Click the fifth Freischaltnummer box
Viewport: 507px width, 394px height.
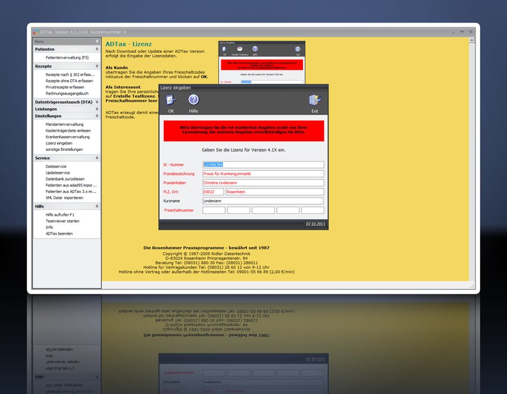pyautogui.click(x=313, y=211)
